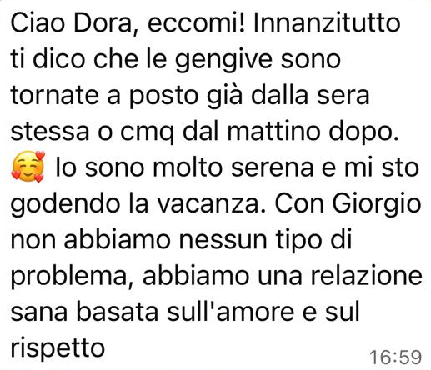Click the word "basata"
The width and height of the screenshot is (431, 370).
[117, 312]
